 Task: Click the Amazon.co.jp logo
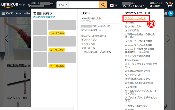(13, 5)
